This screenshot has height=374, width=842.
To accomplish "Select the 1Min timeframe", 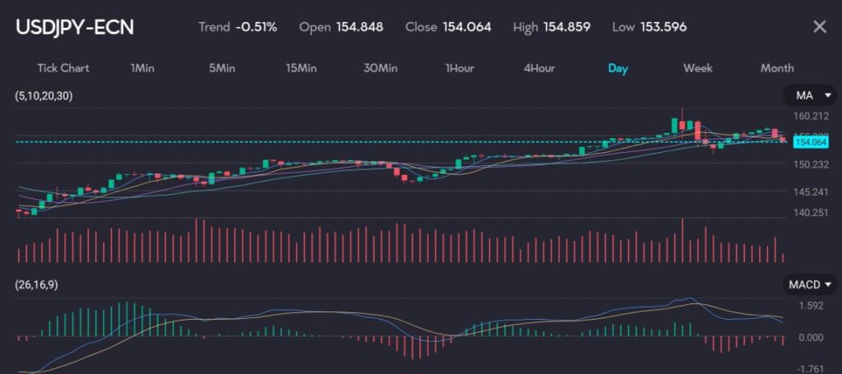I will pyautogui.click(x=142, y=68).
